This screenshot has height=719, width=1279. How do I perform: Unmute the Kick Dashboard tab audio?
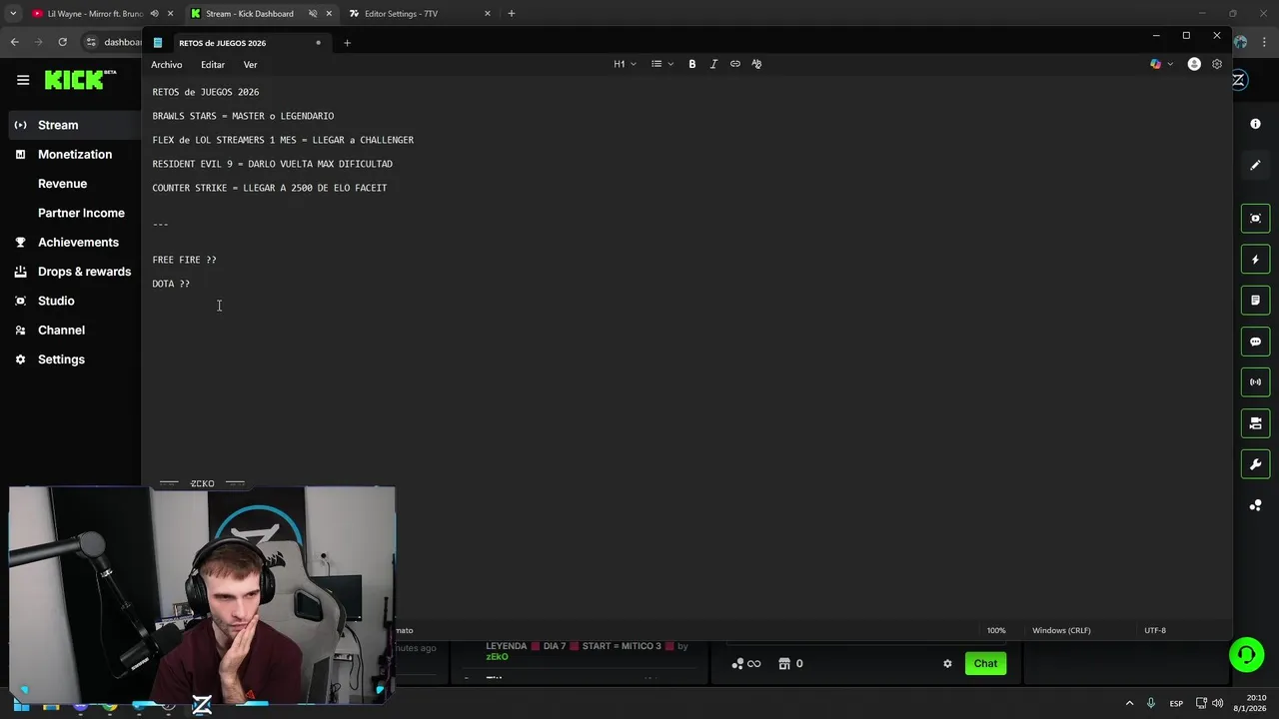click(x=312, y=14)
